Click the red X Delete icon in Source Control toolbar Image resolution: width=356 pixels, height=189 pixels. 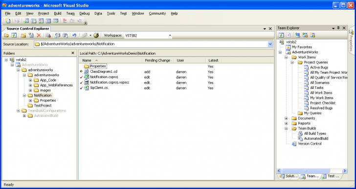(39, 36)
